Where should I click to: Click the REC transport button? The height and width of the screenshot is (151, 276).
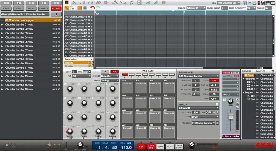point(141,147)
